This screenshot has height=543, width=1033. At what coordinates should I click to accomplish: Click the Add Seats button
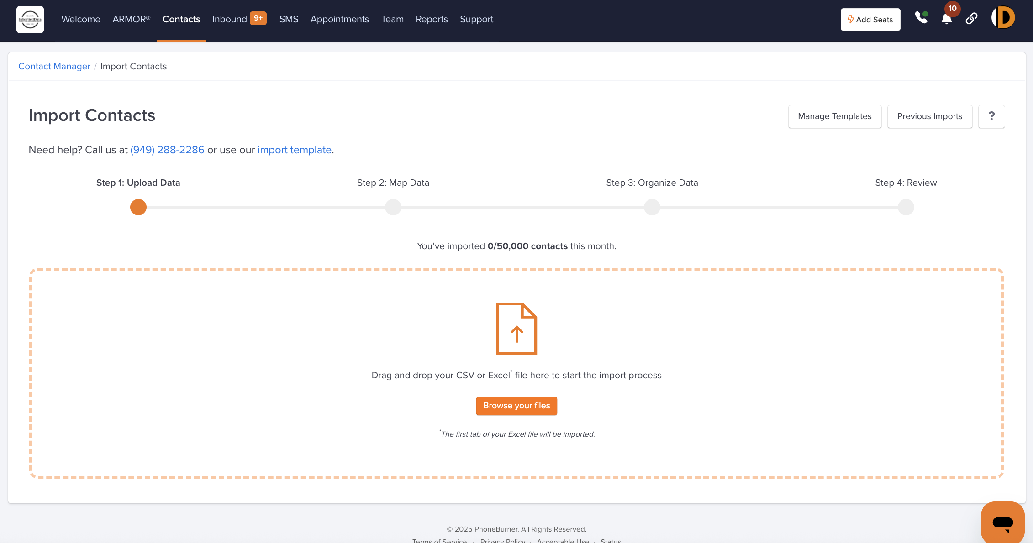(x=870, y=20)
